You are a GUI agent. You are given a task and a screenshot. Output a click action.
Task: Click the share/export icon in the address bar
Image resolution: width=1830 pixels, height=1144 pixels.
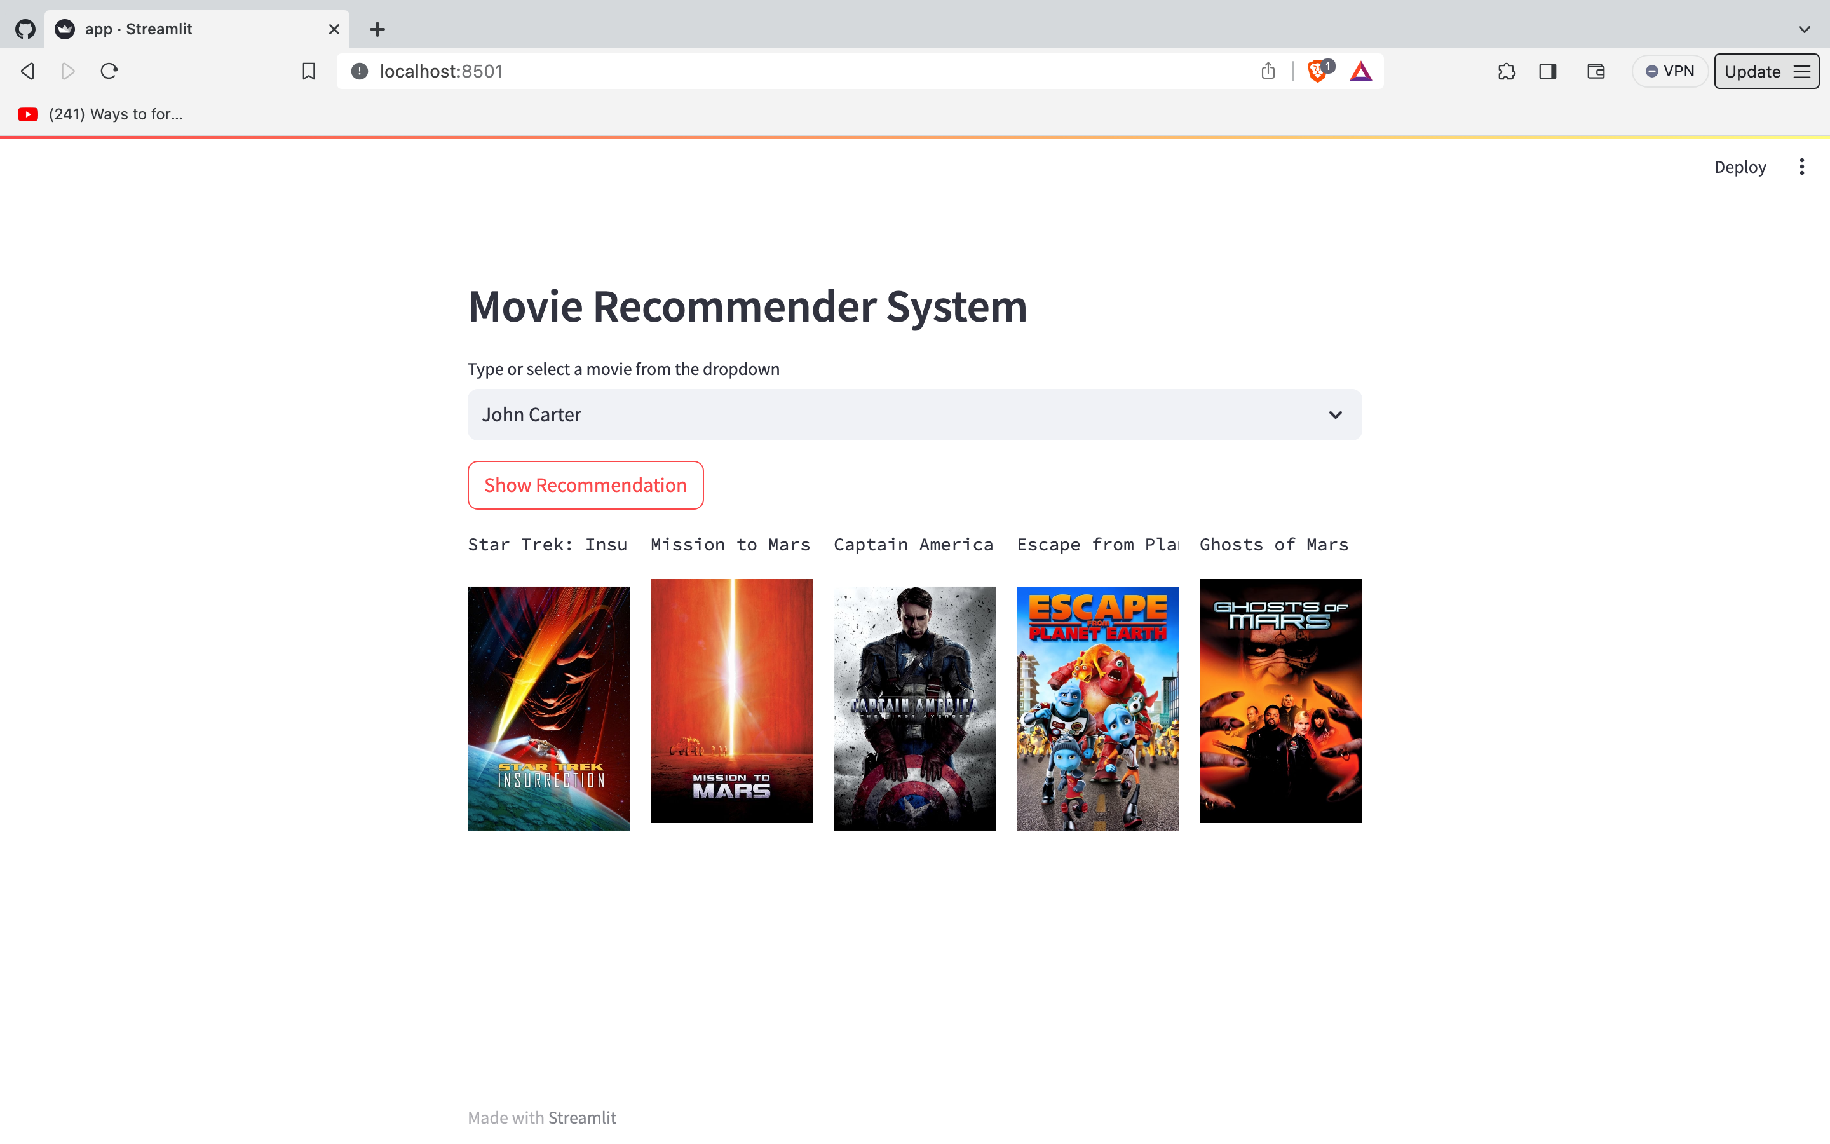tap(1268, 71)
